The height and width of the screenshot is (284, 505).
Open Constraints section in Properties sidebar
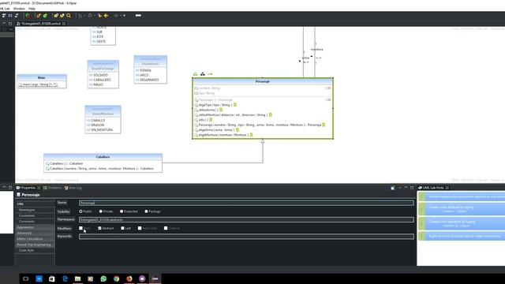(27, 215)
